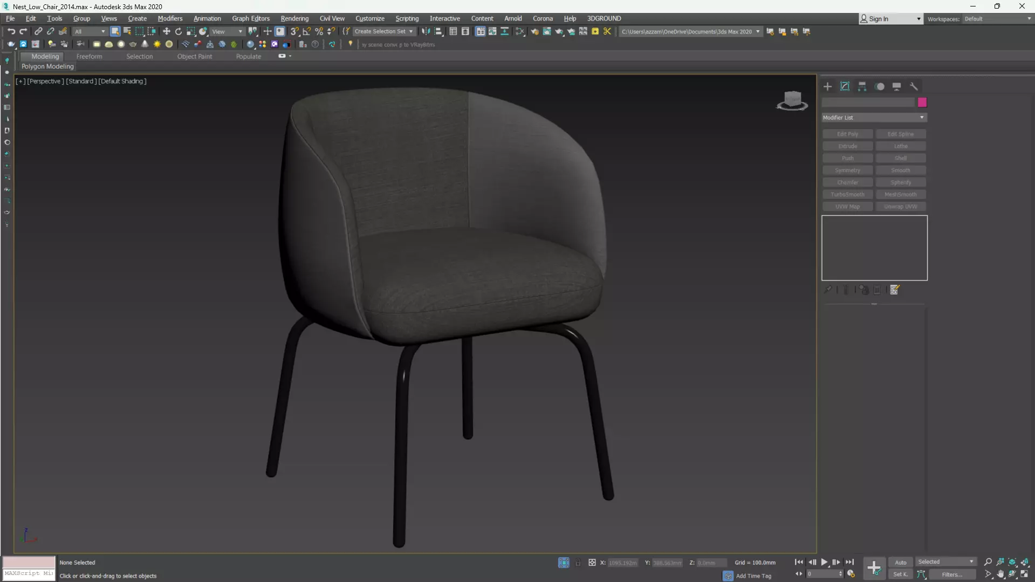Open the Modifiers menu
The width and height of the screenshot is (1035, 582).
pos(170,18)
